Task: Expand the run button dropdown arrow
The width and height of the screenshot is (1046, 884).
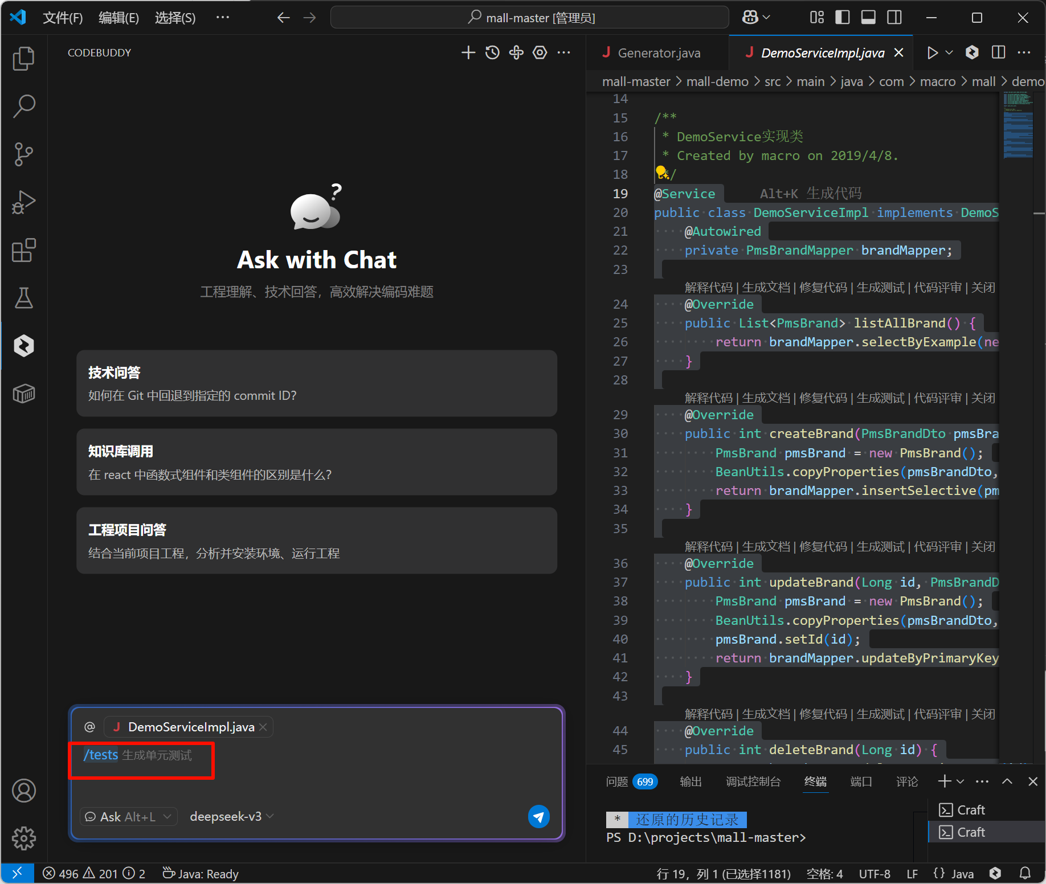Action: 949,53
